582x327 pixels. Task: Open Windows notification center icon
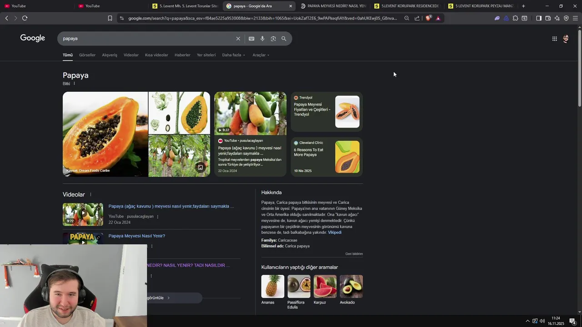(572, 321)
